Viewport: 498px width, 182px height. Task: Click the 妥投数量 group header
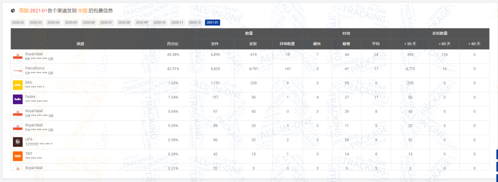click(440, 33)
